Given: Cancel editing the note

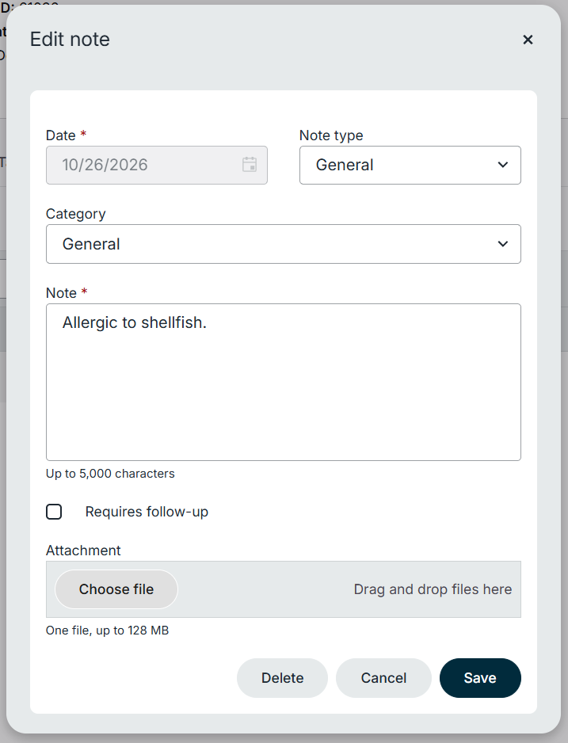Looking at the screenshot, I should click(x=383, y=677).
